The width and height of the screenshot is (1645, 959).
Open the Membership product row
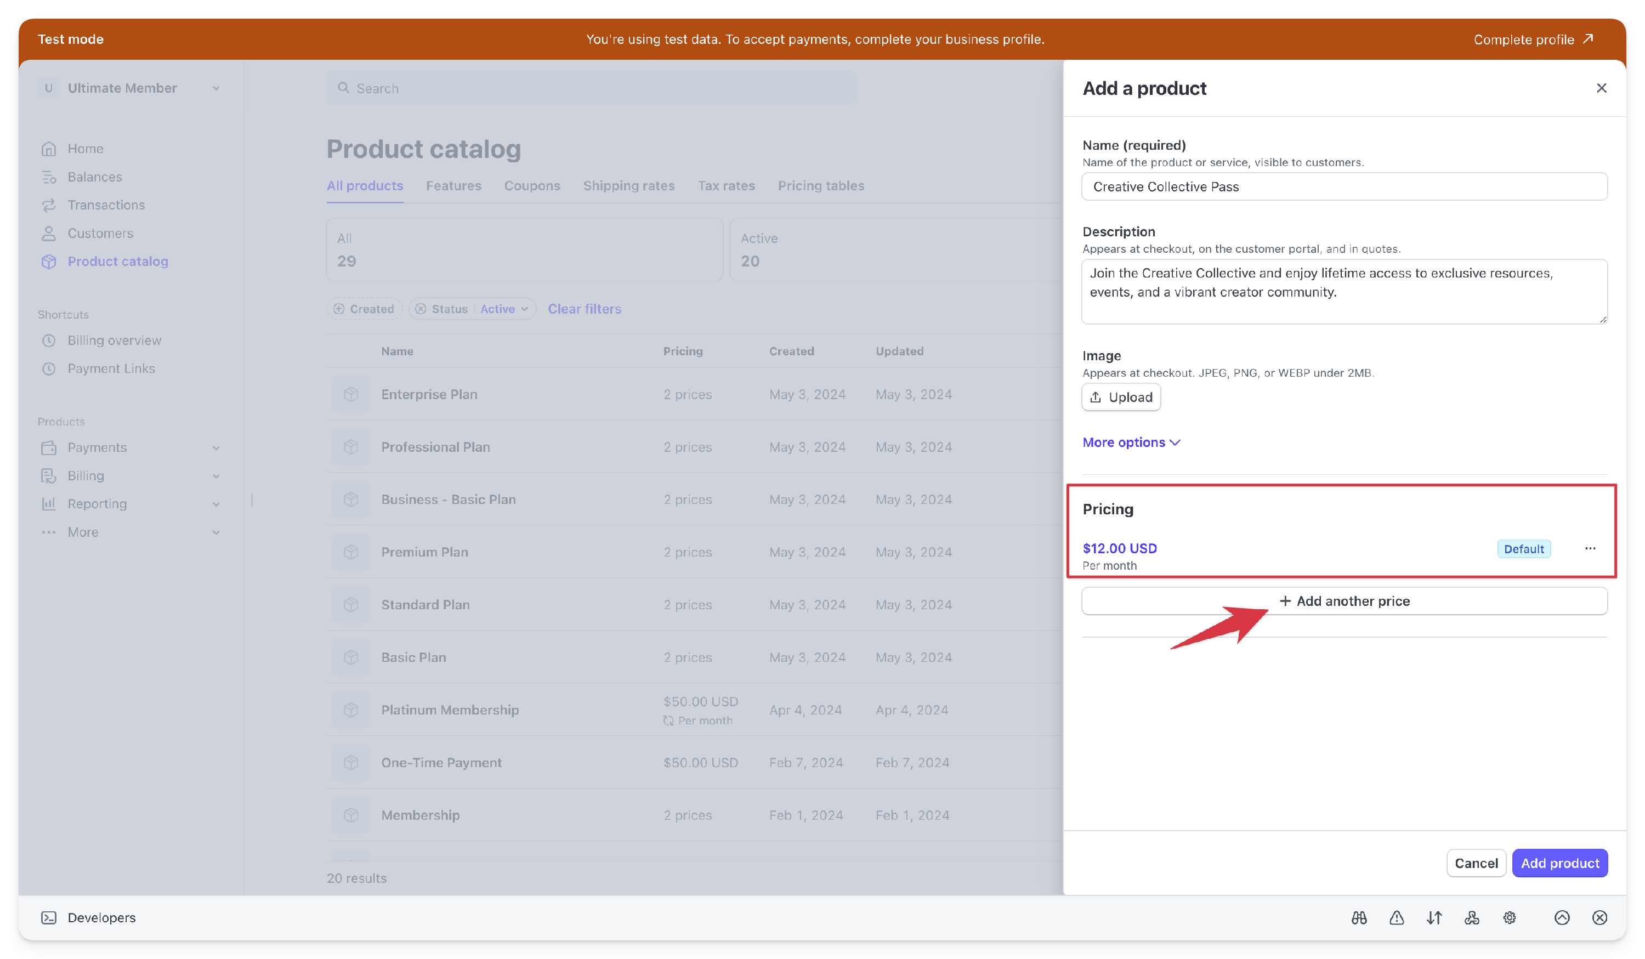(x=695, y=815)
